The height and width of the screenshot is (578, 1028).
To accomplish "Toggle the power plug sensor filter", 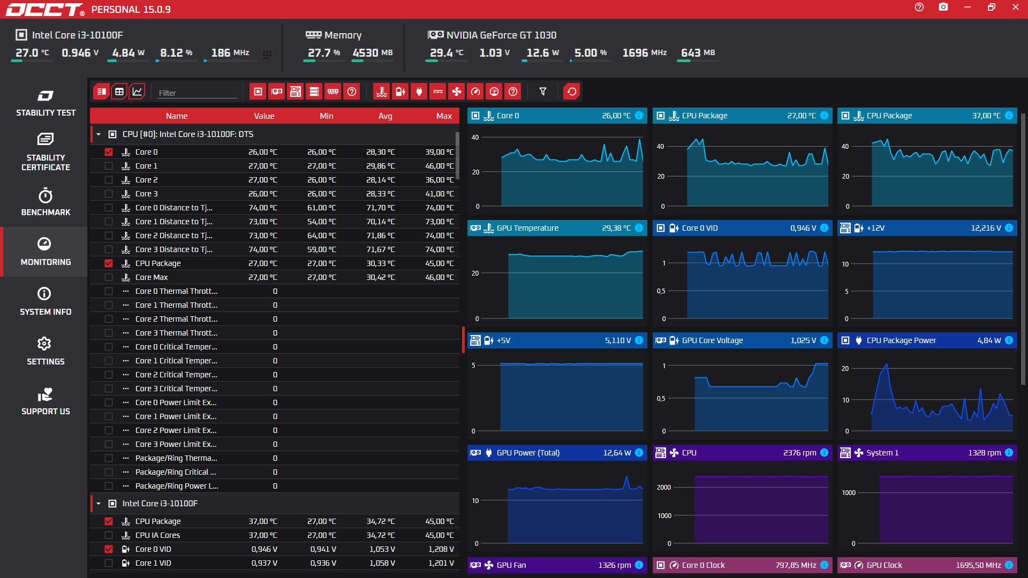I will [x=419, y=92].
